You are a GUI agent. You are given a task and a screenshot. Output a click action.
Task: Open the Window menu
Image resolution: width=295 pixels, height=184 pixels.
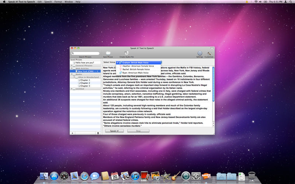coord(69,2)
